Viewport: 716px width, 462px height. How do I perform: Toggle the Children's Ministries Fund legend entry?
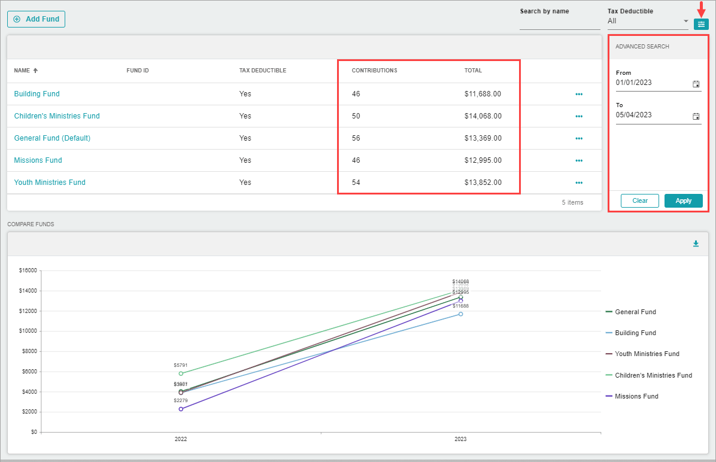[x=649, y=375]
